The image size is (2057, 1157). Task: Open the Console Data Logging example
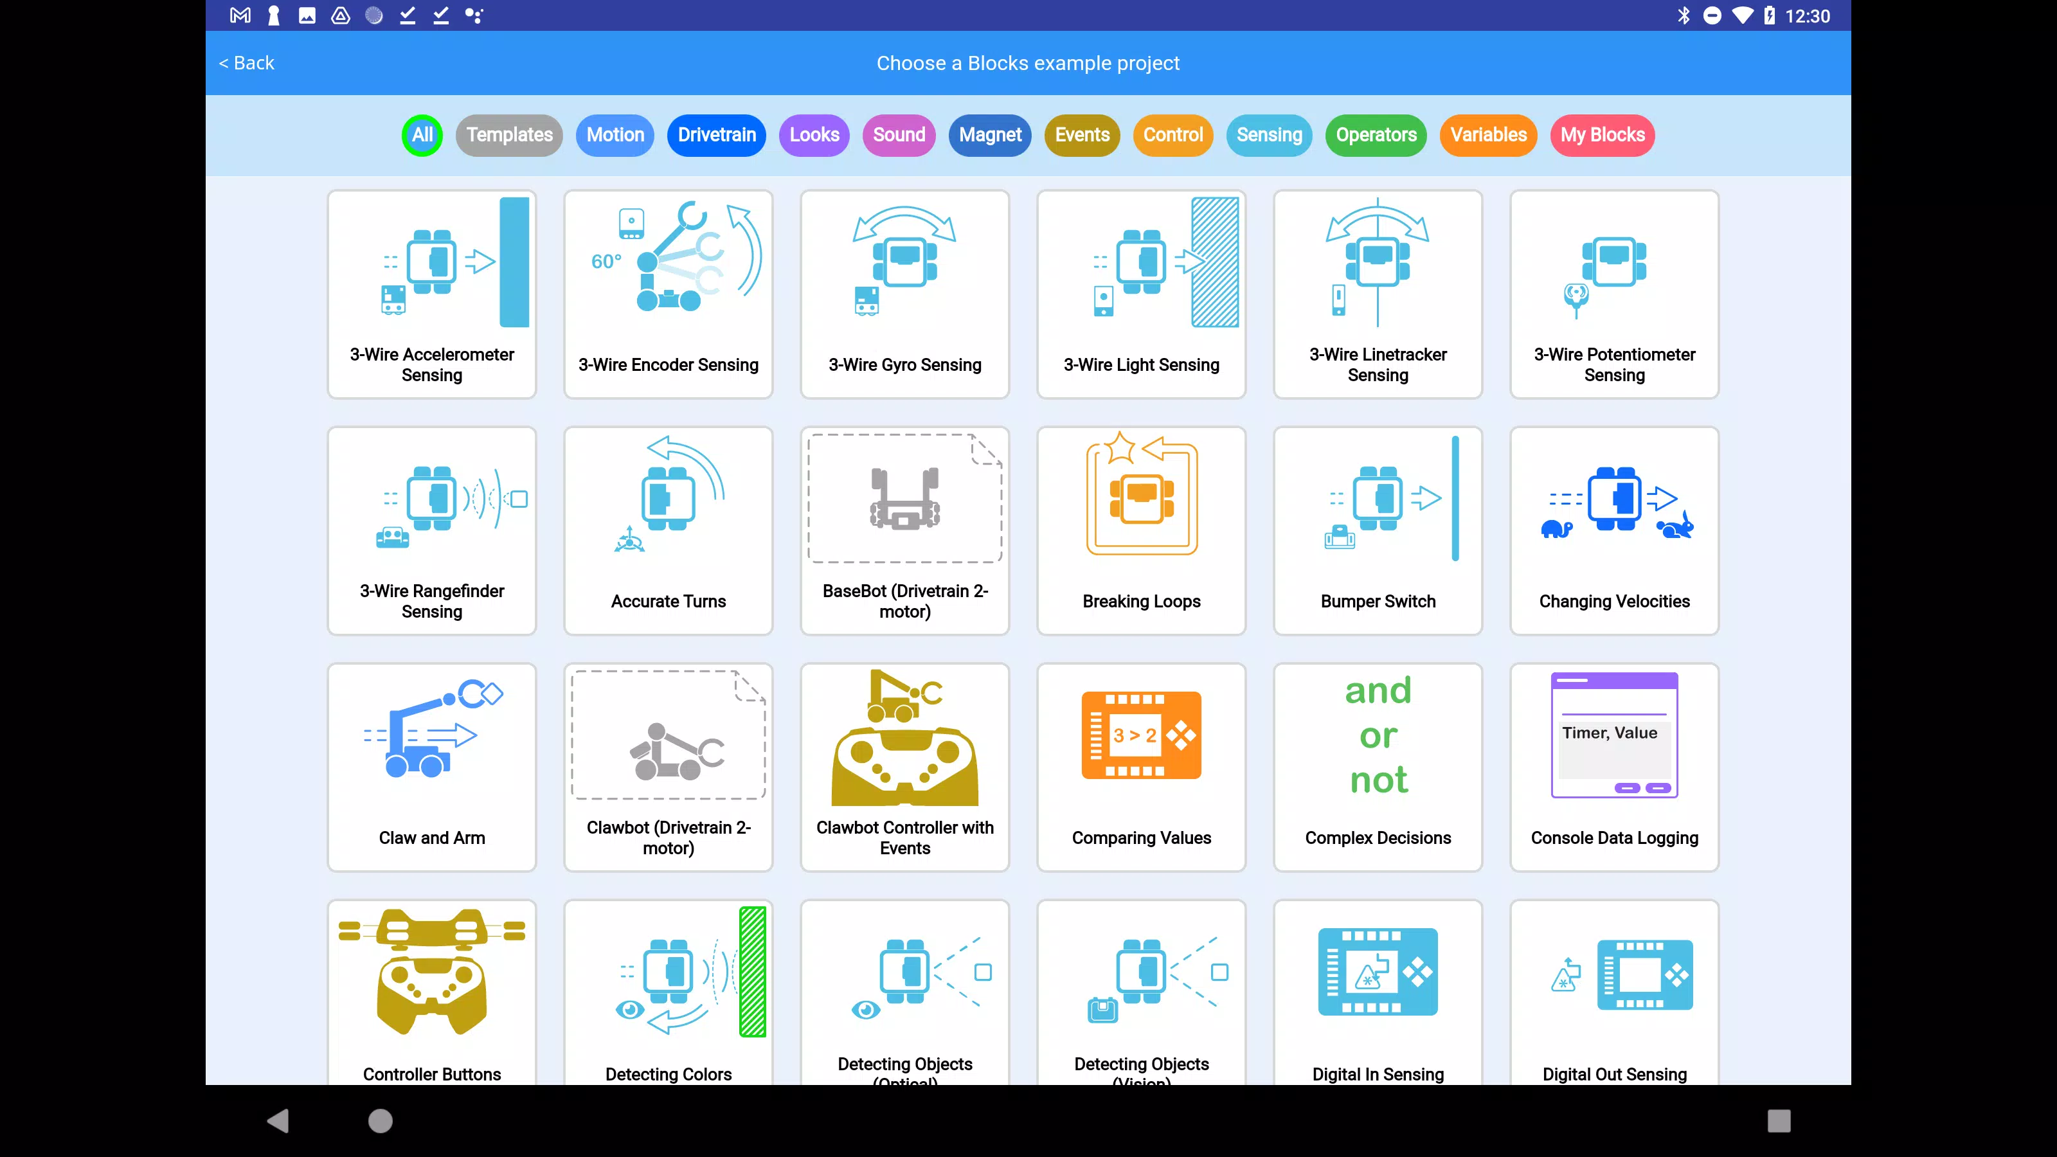pos(1614,767)
